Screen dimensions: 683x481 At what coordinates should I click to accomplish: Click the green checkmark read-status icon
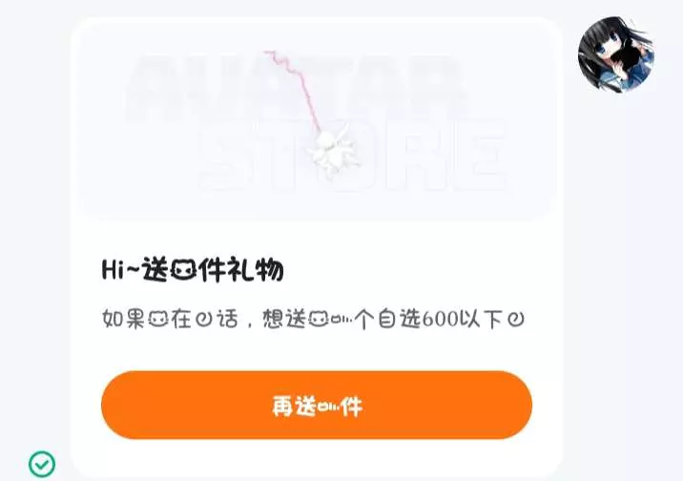point(42,464)
